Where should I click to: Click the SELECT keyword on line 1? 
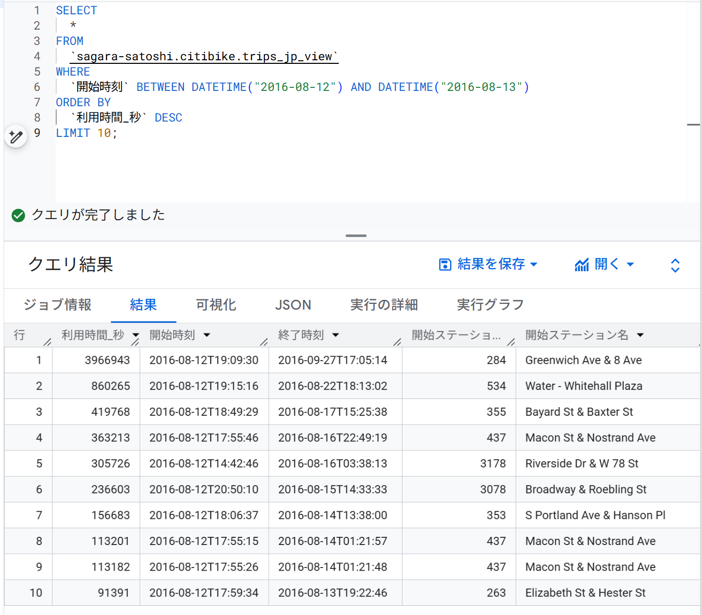click(76, 10)
